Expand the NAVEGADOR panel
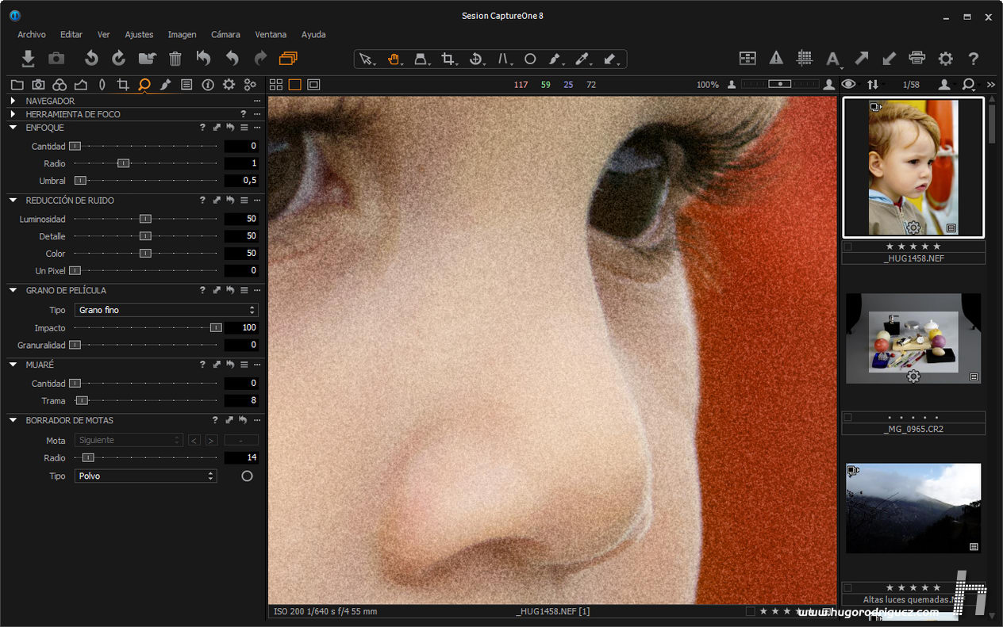 click(13, 101)
